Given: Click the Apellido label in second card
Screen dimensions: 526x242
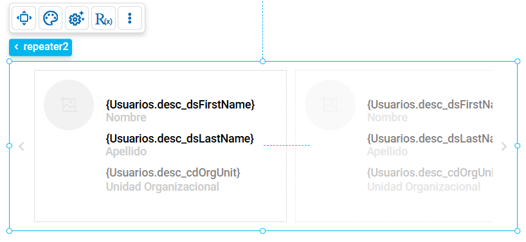Looking at the screenshot, I should (388, 151).
